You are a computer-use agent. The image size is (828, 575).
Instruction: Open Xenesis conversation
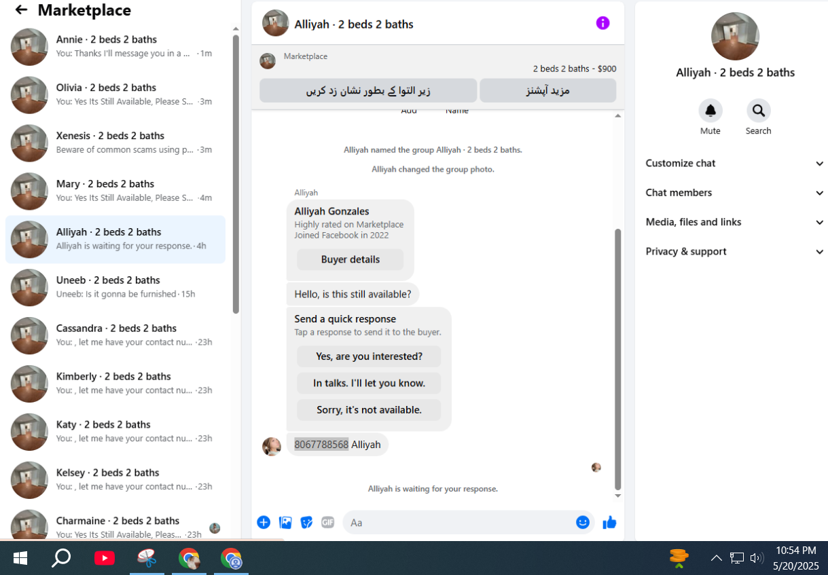pyautogui.click(x=115, y=143)
